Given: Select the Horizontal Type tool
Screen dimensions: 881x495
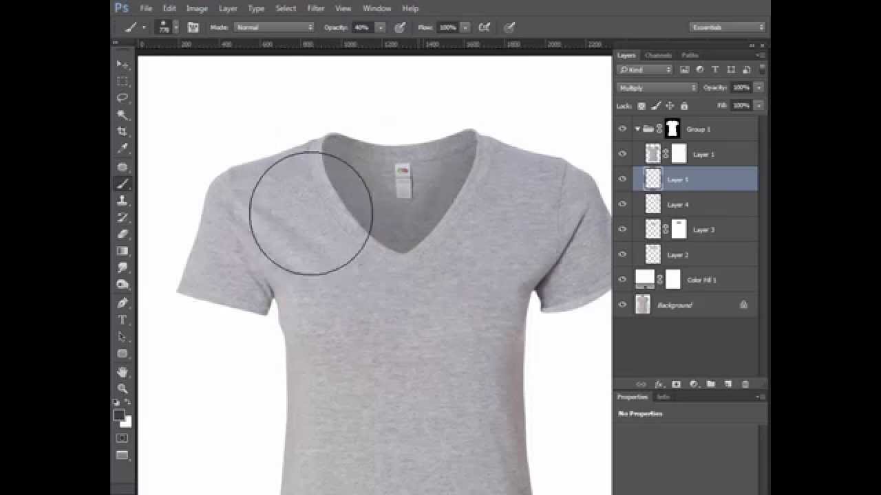Looking at the screenshot, I should [x=123, y=320].
